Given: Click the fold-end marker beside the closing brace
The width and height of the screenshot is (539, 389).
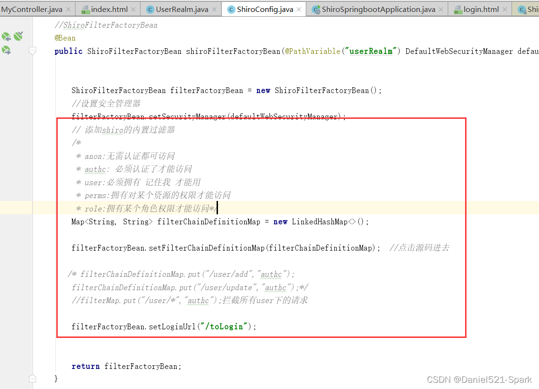Looking at the screenshot, I should (x=32, y=378).
